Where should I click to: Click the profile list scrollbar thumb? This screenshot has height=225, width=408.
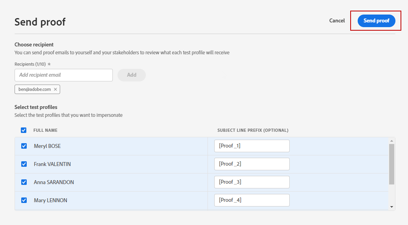pos(391,164)
